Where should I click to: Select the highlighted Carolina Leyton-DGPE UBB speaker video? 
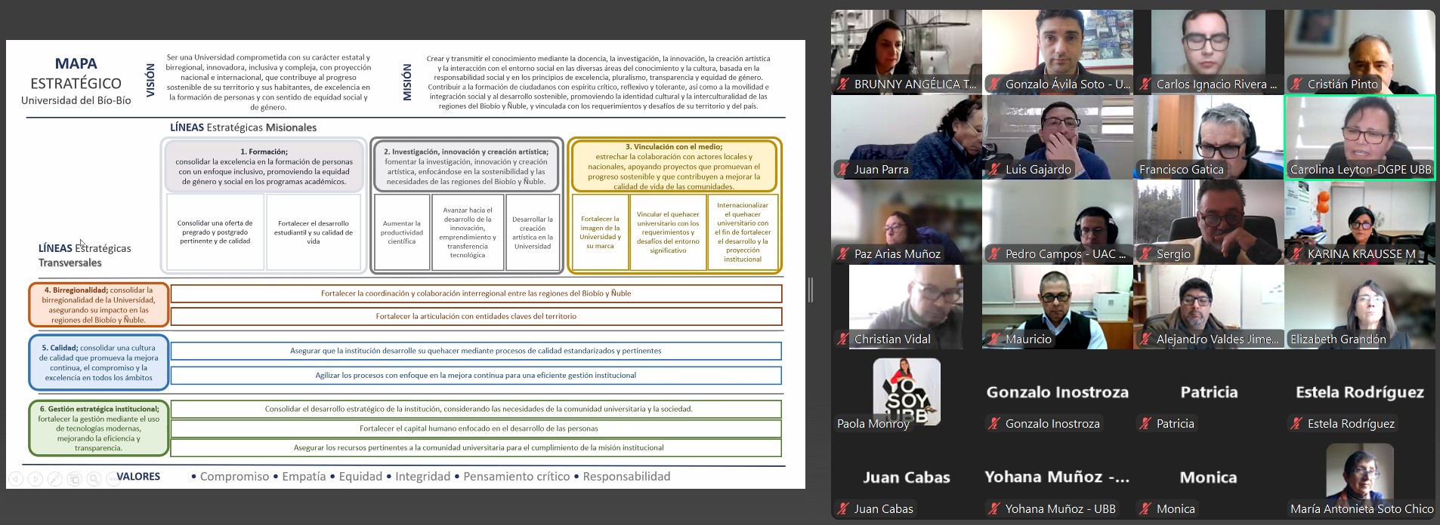1360,137
